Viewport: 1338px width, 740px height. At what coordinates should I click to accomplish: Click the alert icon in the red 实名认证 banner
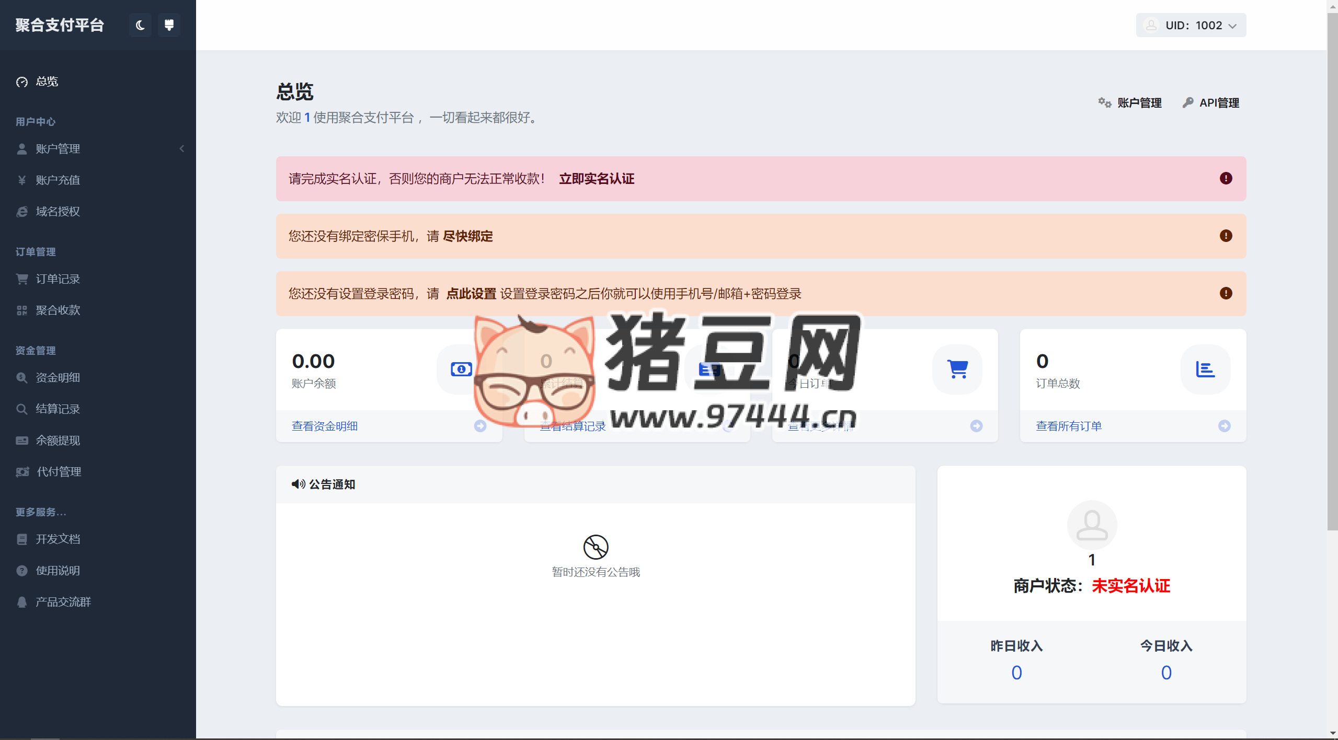(1226, 178)
